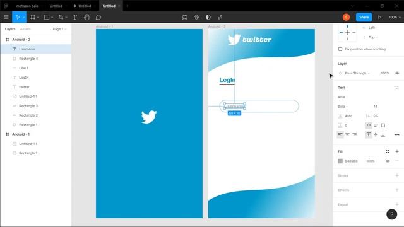Open Move tool options dropdown arrow
This screenshot has height=227, width=404.
click(x=23, y=17)
